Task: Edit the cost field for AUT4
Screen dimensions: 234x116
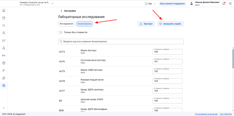Action: (x=167, y=62)
